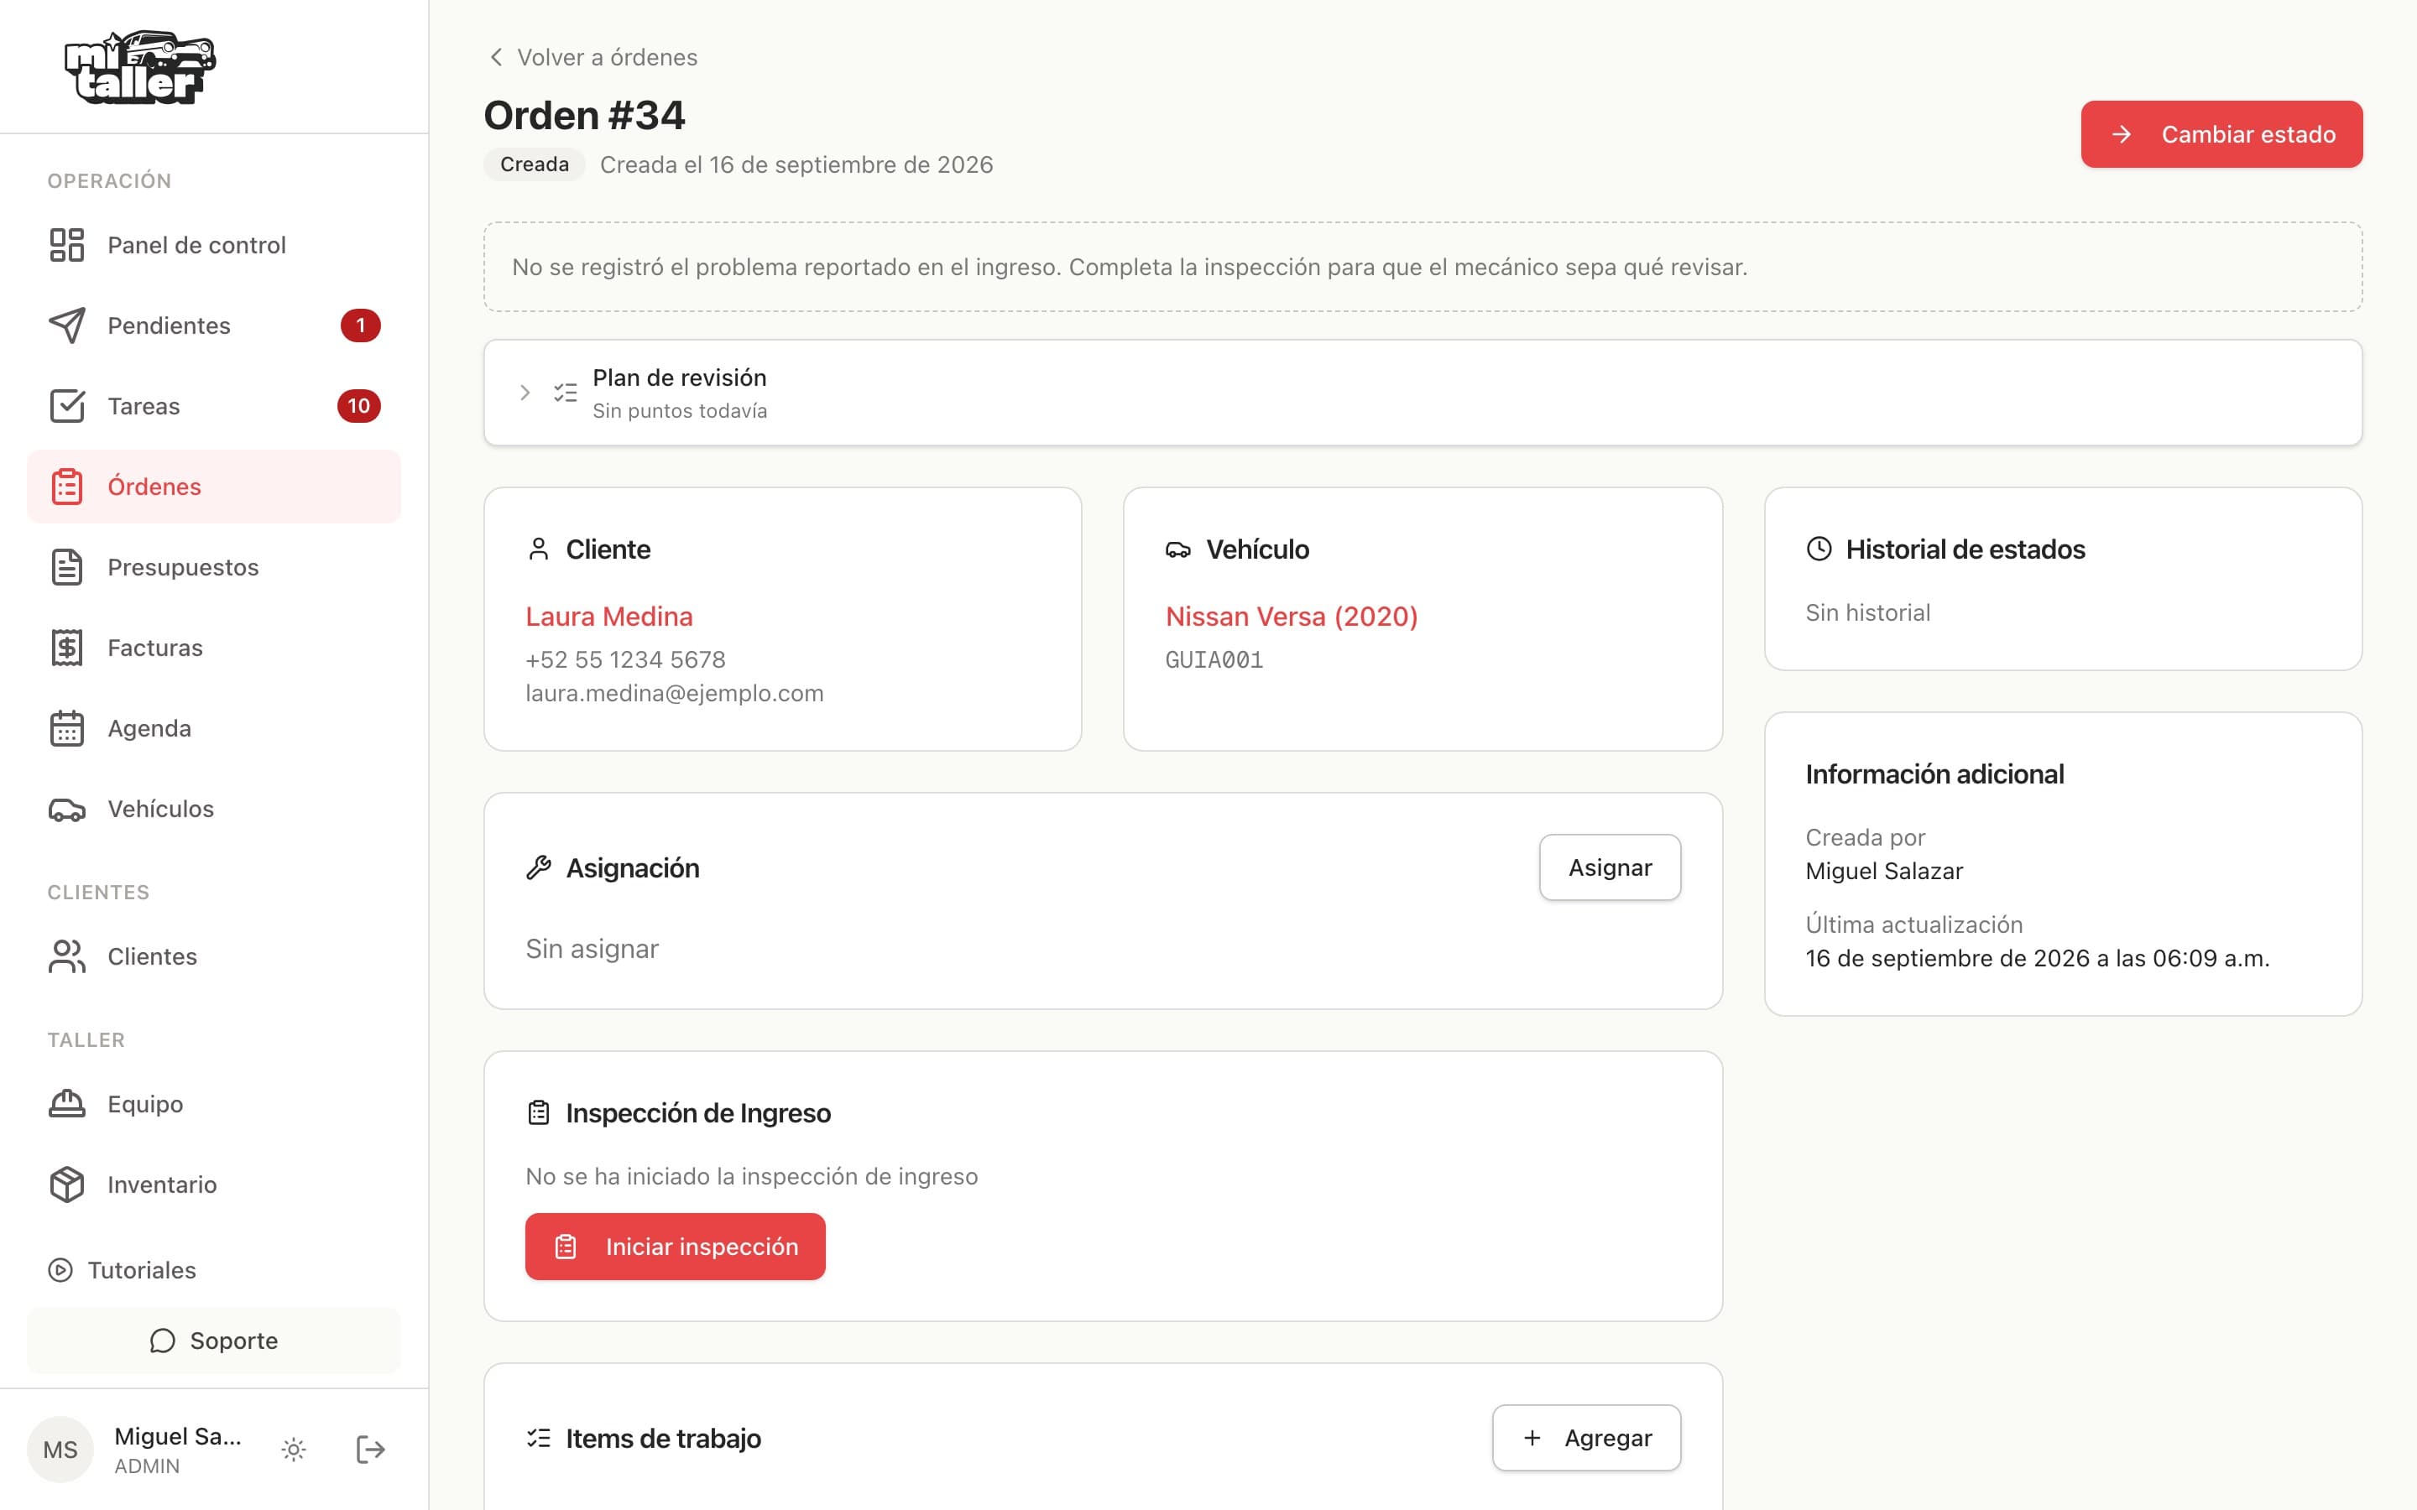Viewport: 2417px width, 1510px height.
Task: Expand the Plan de revisión chevron
Action: (525, 393)
